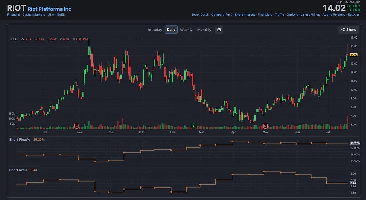Click the RIOT ticker symbol
The width and height of the screenshot is (366, 200).
16,8
